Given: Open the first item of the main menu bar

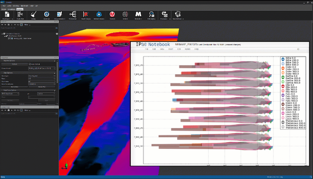Looking at the screenshot, I should [4, 6].
